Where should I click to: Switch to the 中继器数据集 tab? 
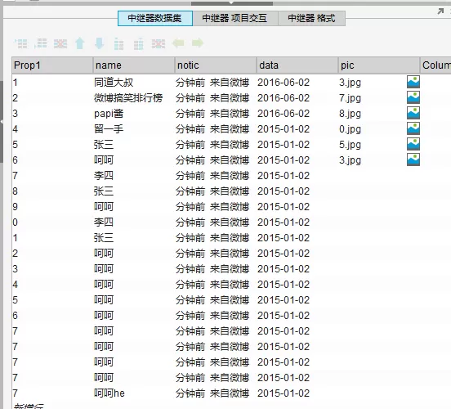[155, 19]
